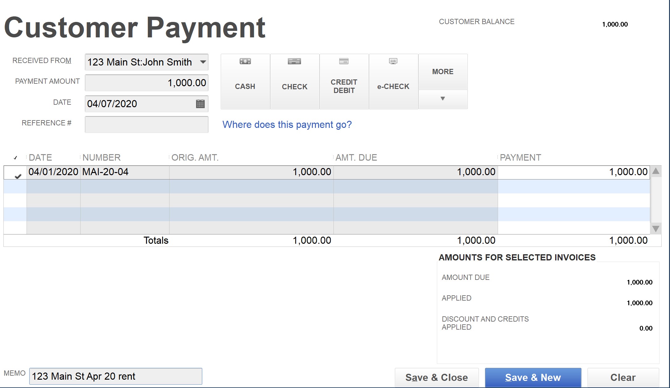The height and width of the screenshot is (388, 670).
Task: Edit the memo '123 Main St Apr 20 rent'
Action: tap(115, 376)
